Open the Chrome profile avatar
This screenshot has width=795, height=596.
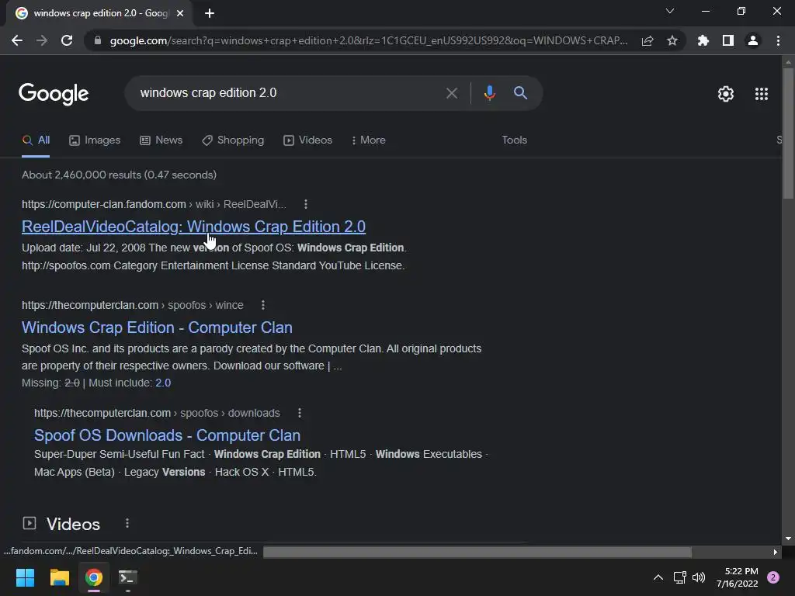click(x=753, y=40)
